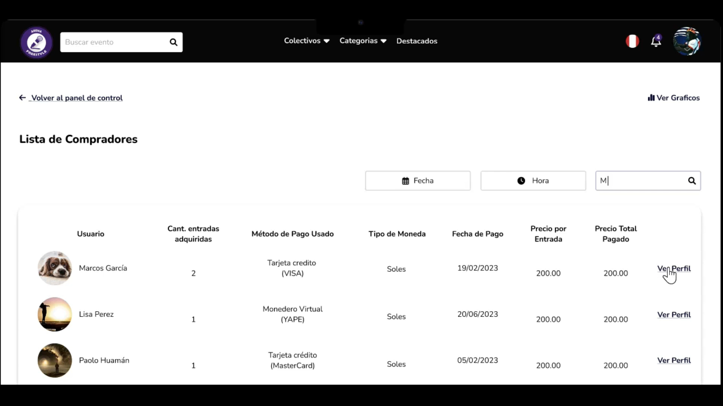Open the Hora time filter
723x406 pixels.
(x=533, y=181)
